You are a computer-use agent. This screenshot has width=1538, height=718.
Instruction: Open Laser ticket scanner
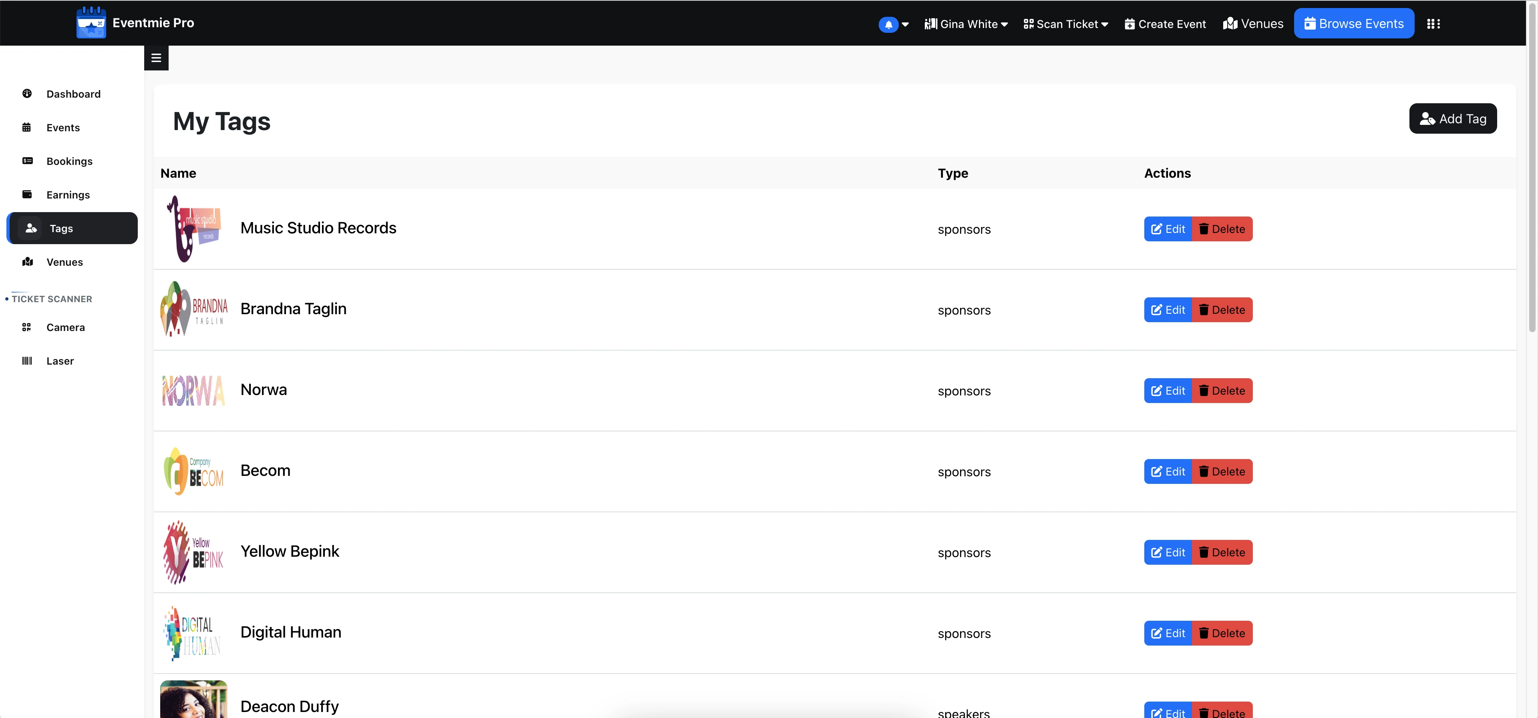click(72, 361)
